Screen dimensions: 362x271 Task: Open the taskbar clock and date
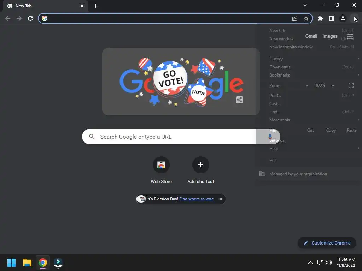pos(346,263)
